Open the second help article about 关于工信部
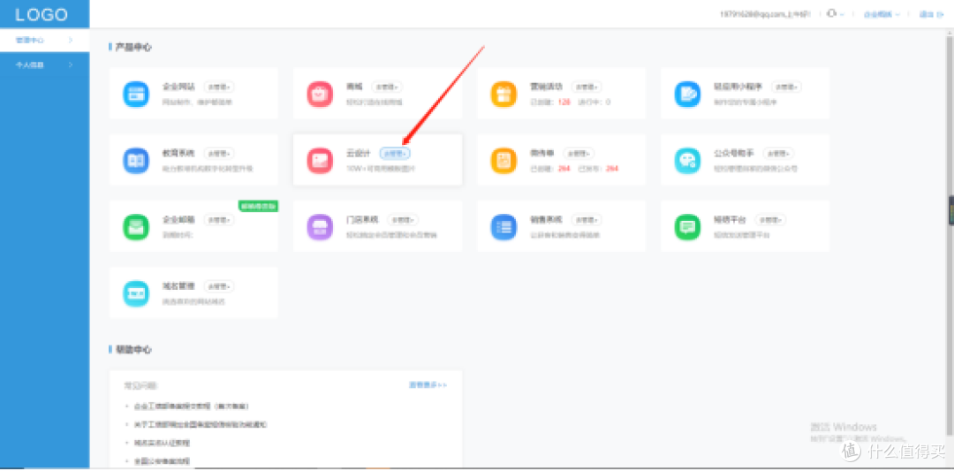Image resolution: width=954 pixels, height=471 pixels. [201, 424]
